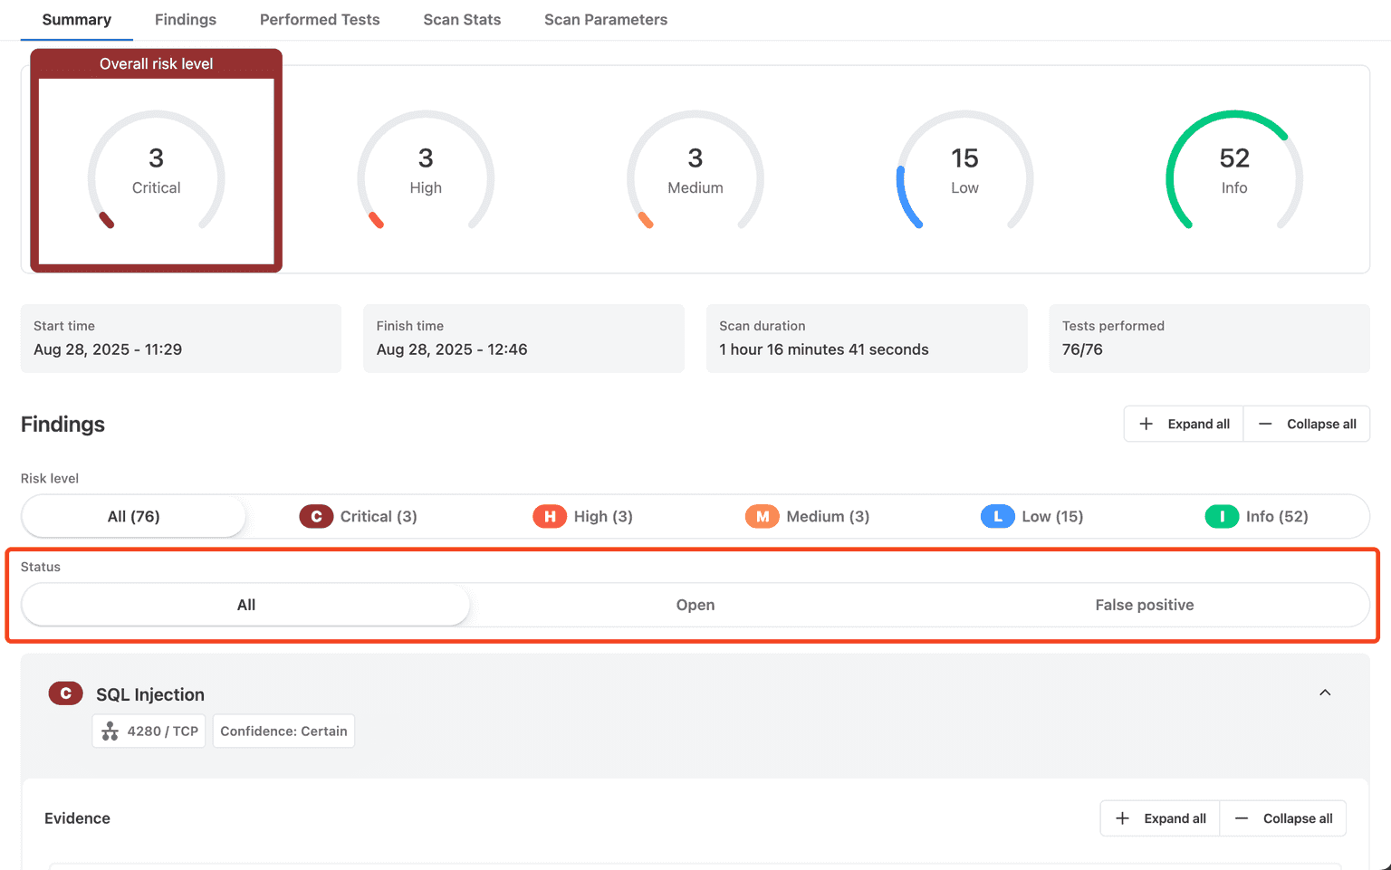Select the False positive status filter
1391x870 pixels.
1144,605
